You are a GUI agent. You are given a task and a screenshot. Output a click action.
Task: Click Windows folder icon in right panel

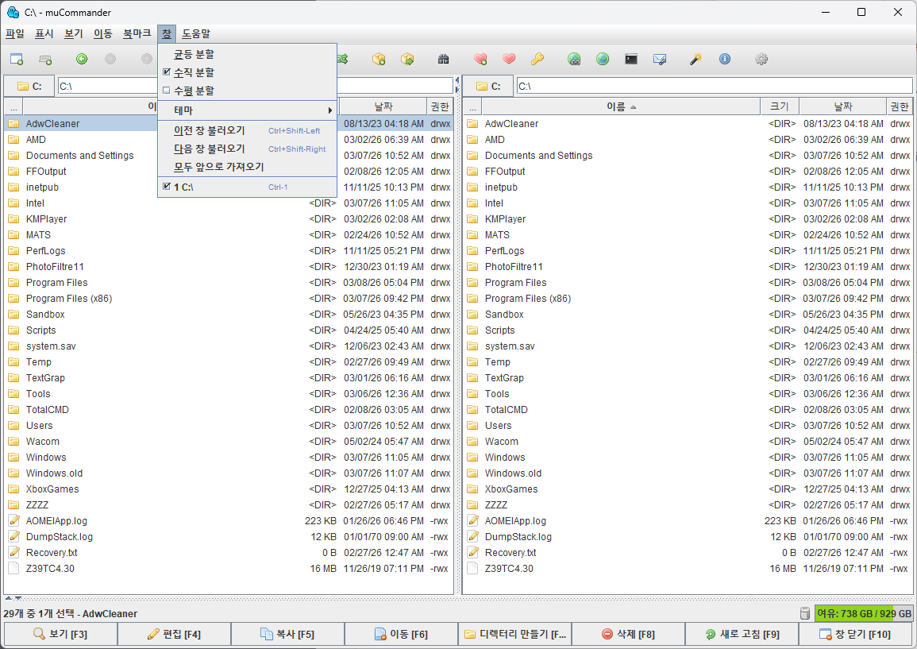point(472,457)
